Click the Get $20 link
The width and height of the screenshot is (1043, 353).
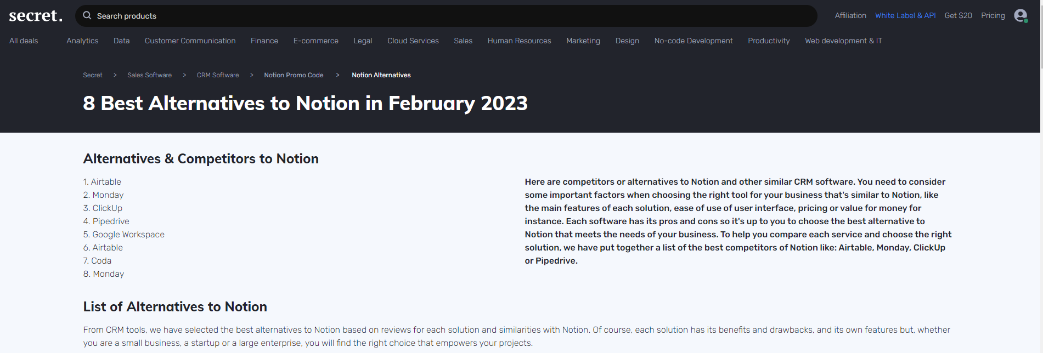point(958,15)
